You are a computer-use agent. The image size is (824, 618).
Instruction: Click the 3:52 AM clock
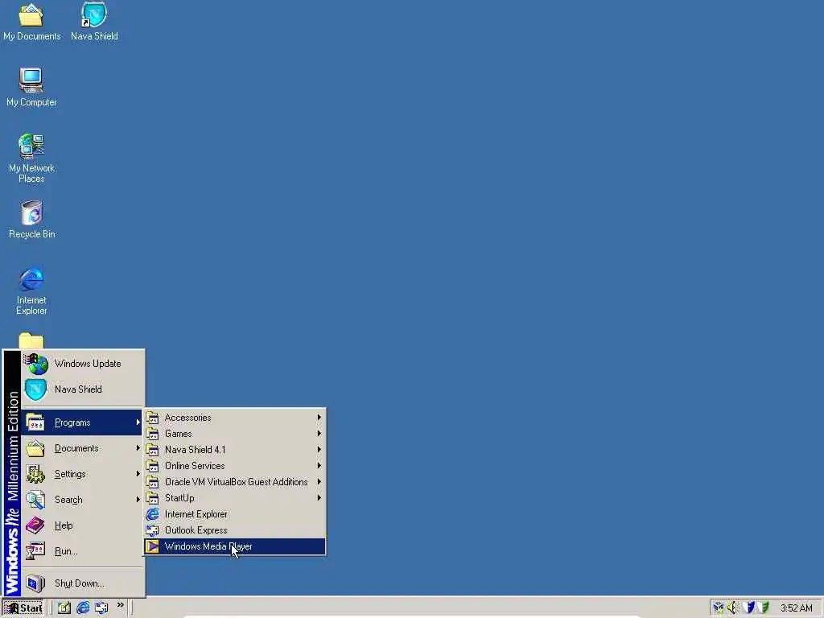[x=796, y=608]
